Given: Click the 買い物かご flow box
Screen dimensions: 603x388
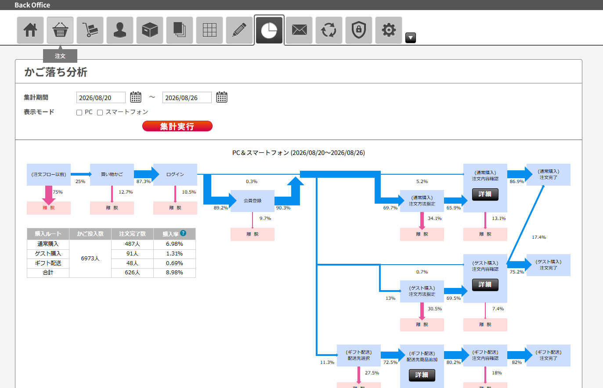Looking at the screenshot, I should coord(112,175).
